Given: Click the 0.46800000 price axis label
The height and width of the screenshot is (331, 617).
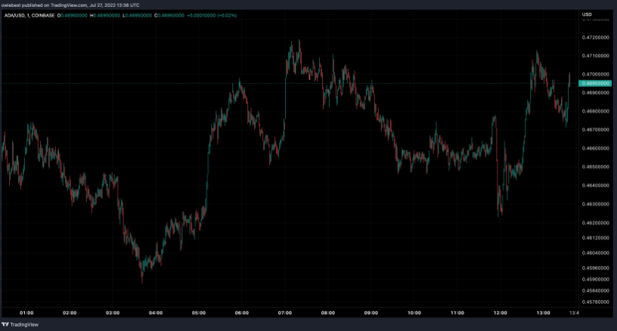Looking at the screenshot, I should [595, 111].
